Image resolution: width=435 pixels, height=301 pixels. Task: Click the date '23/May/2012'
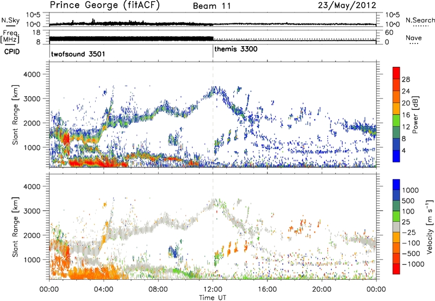coord(347,5)
